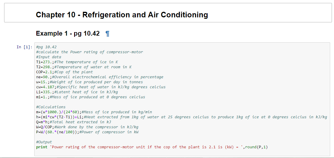Image resolution: width=334 pixels, height=158 pixels.
Task: Click the Chapter 10 Refrigeration heading
Action: tap(122, 15)
